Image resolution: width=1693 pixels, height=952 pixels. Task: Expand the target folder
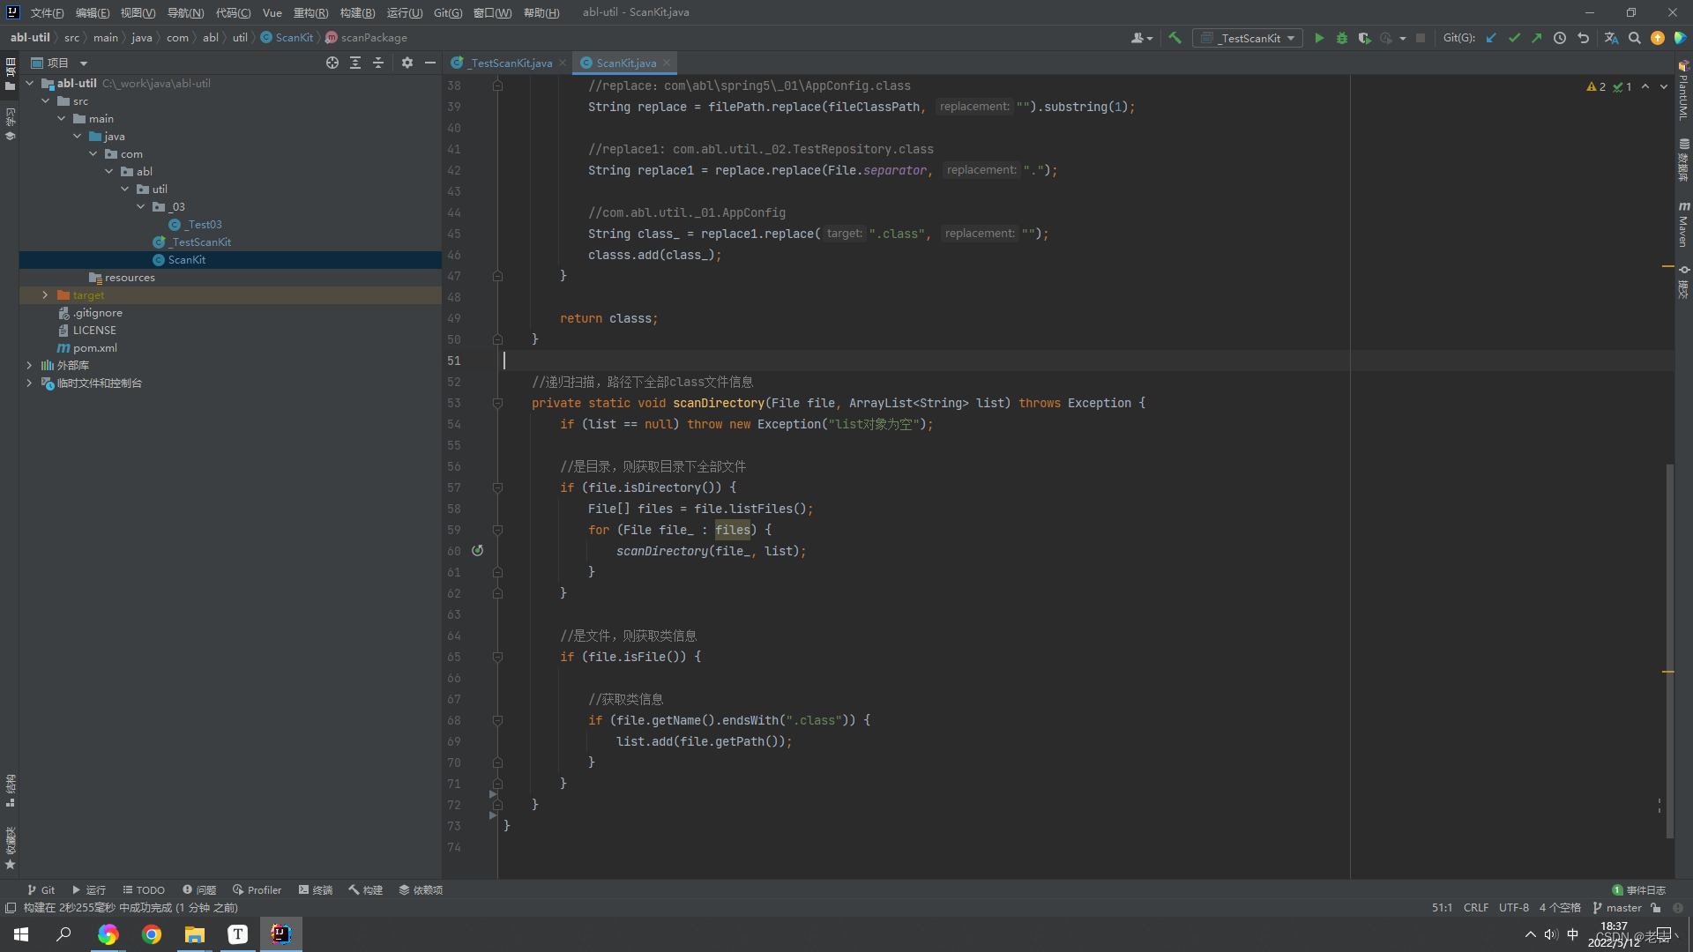45,295
